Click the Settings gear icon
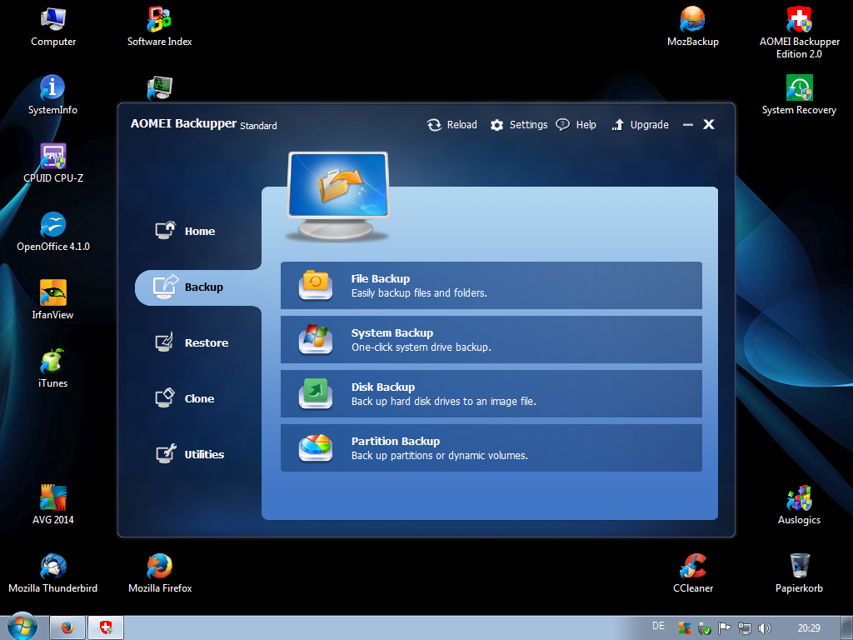The width and height of the screenshot is (853, 640). (x=496, y=125)
